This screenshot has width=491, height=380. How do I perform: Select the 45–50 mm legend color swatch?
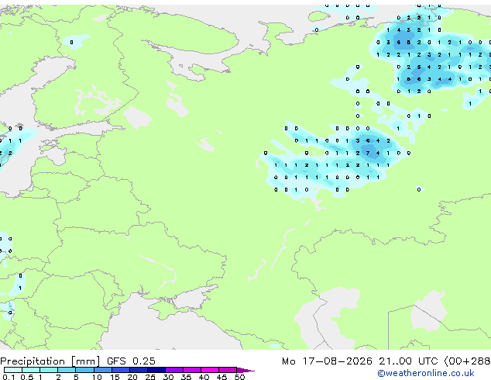(228, 370)
